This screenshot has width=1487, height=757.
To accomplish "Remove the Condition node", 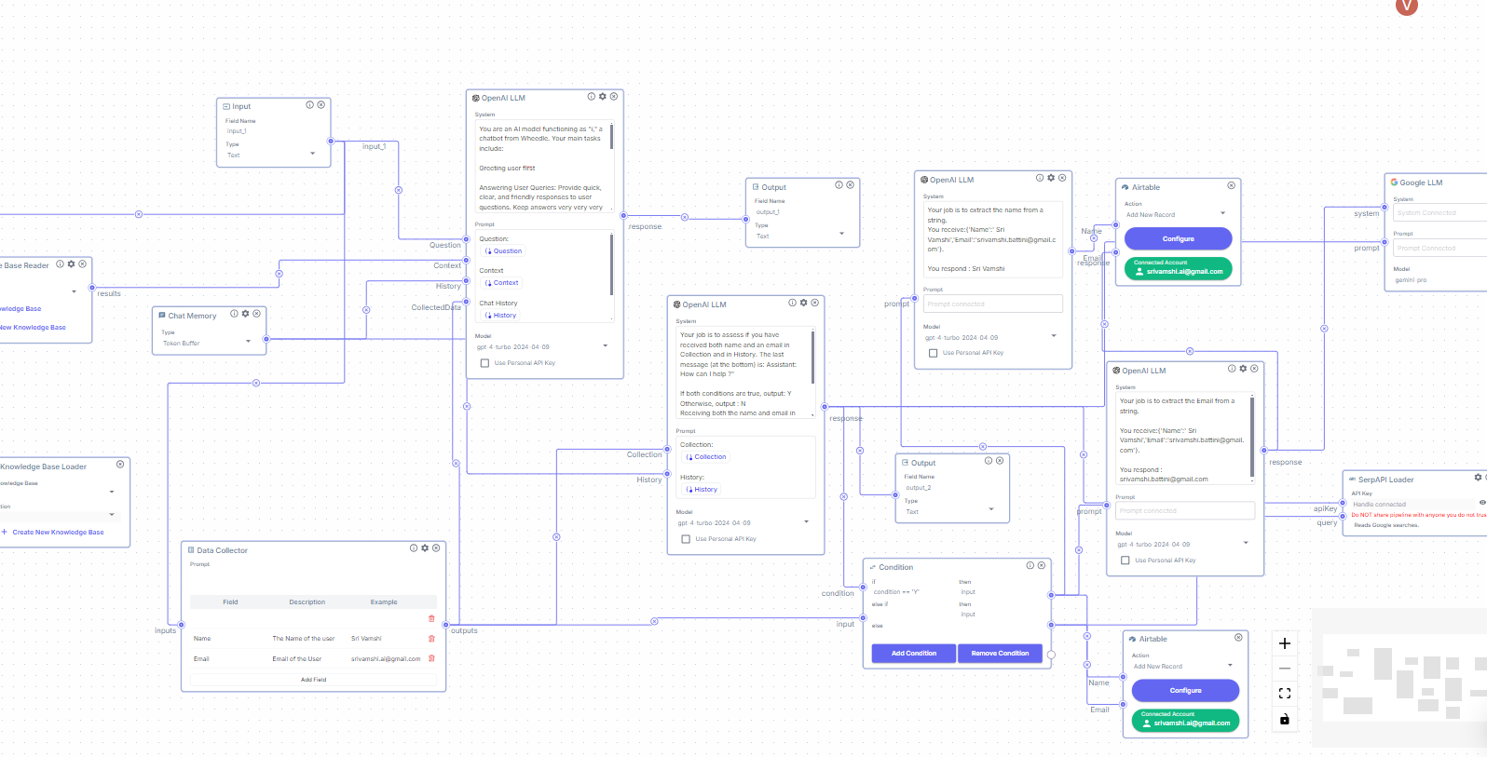I will click(1042, 565).
